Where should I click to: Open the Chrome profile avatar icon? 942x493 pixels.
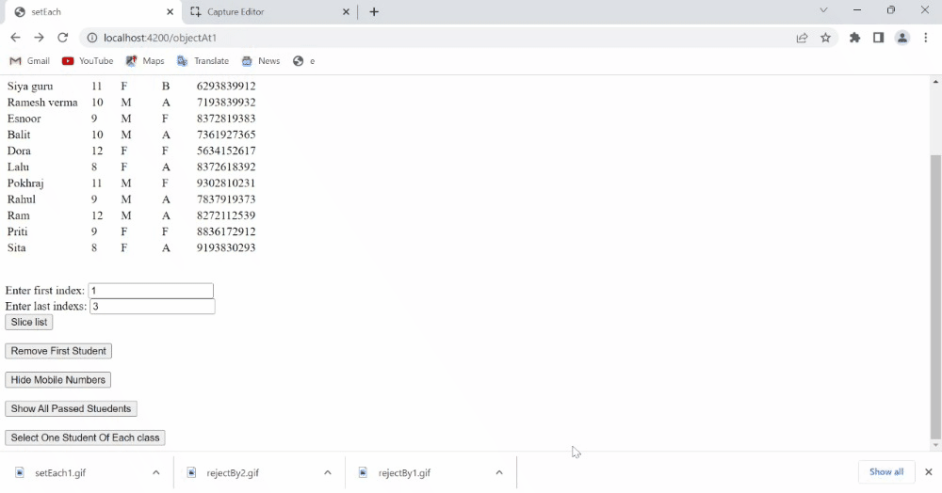pos(902,38)
